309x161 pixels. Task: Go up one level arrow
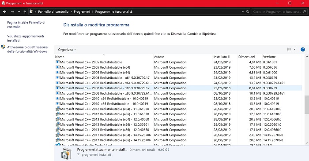click(25, 11)
